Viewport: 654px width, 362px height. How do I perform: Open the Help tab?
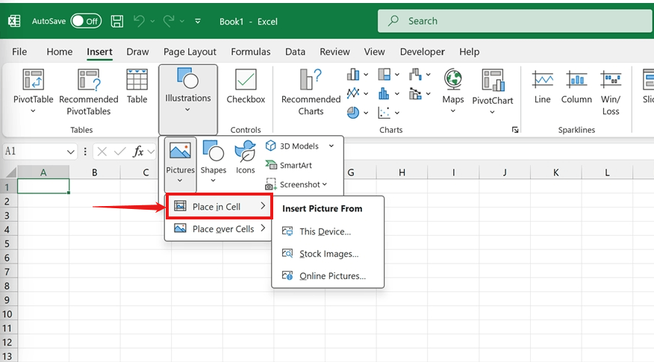470,52
